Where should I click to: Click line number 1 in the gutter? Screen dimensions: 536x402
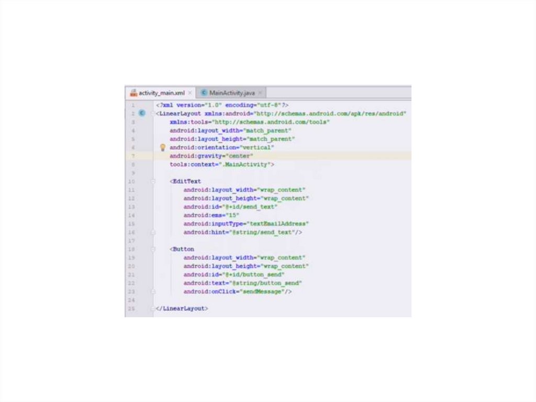133,105
